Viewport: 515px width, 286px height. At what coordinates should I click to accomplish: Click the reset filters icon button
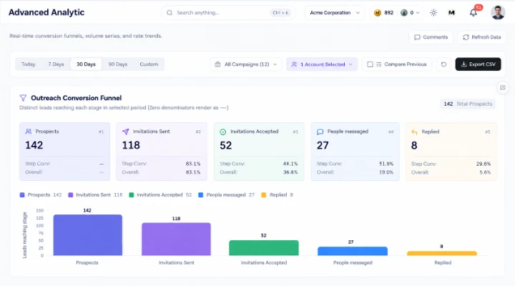point(443,64)
